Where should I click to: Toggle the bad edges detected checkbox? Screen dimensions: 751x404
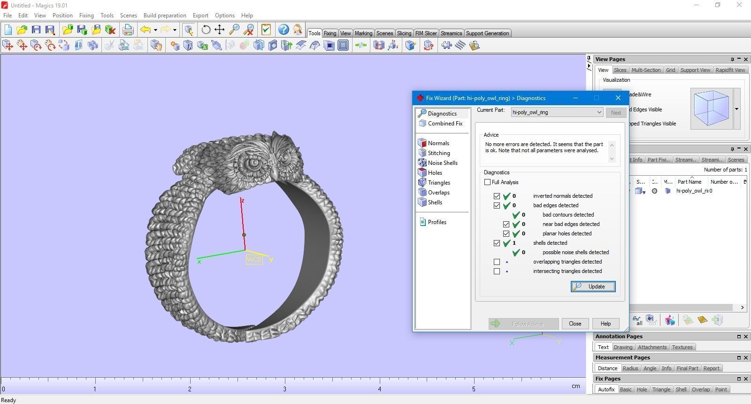point(497,205)
